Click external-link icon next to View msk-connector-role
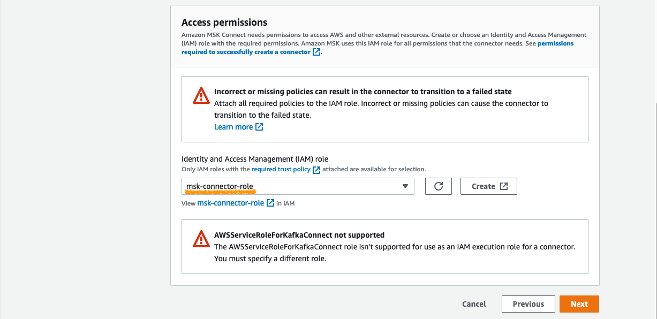This screenshot has width=657, height=319. pyautogui.click(x=270, y=203)
